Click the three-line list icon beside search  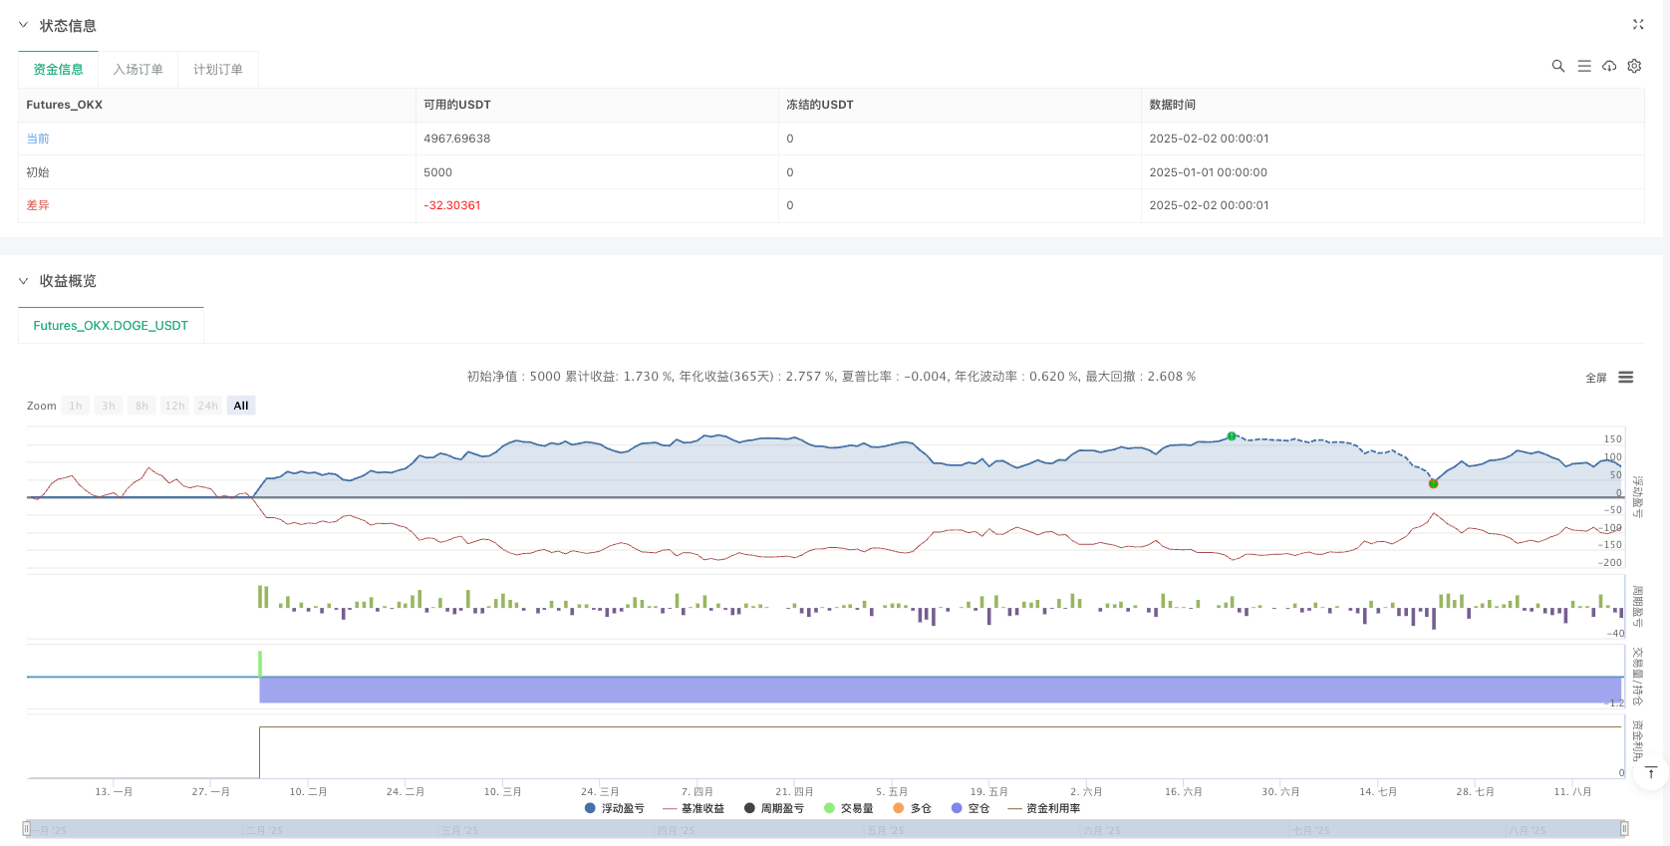[x=1584, y=66]
